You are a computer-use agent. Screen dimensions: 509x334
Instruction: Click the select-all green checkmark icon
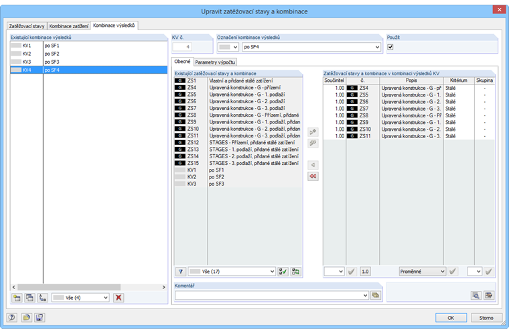point(283,272)
